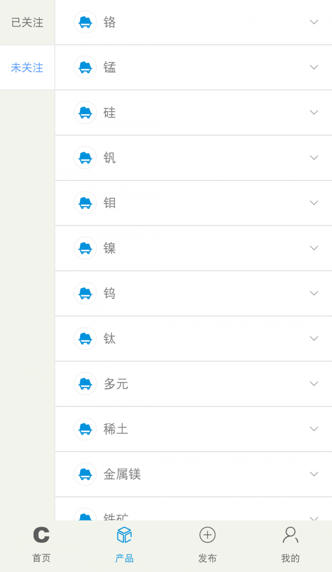Open 首页 home icon in bottom bar
Viewport: 332px width, 572px height.
click(x=41, y=535)
